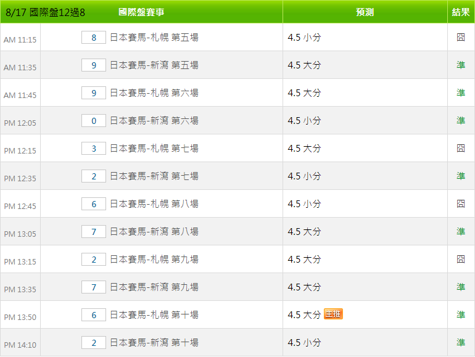Click prediction 4.5 大分 for 札幌 第十場

coord(305,315)
